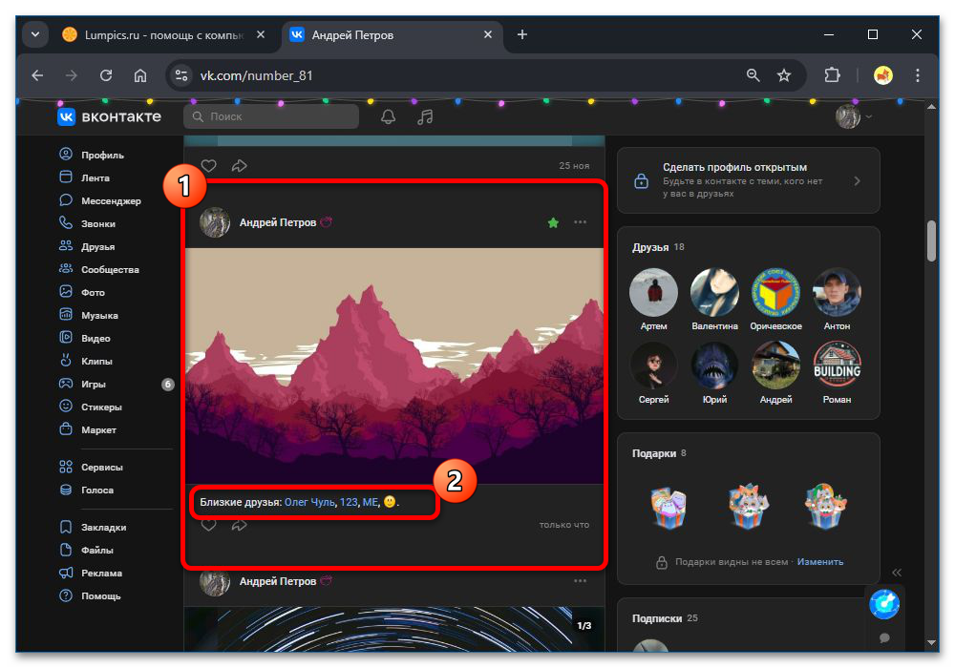955x668 pixels.
Task: Open three-dots menu of the star-trails post
Action: point(580,581)
